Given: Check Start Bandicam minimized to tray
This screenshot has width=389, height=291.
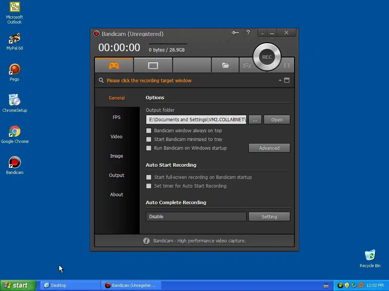Looking at the screenshot, I should point(149,139).
